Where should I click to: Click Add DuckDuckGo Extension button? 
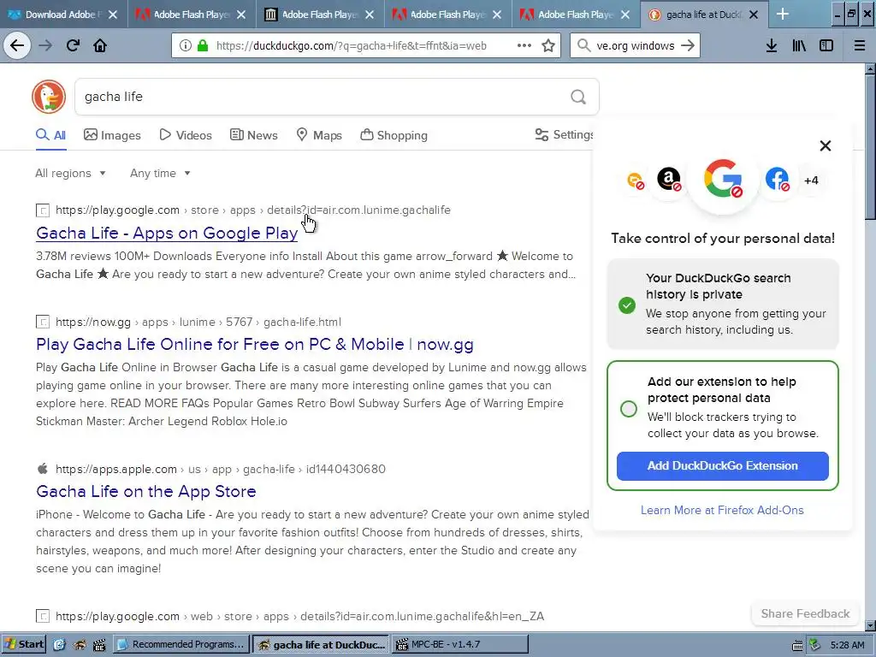click(x=722, y=466)
